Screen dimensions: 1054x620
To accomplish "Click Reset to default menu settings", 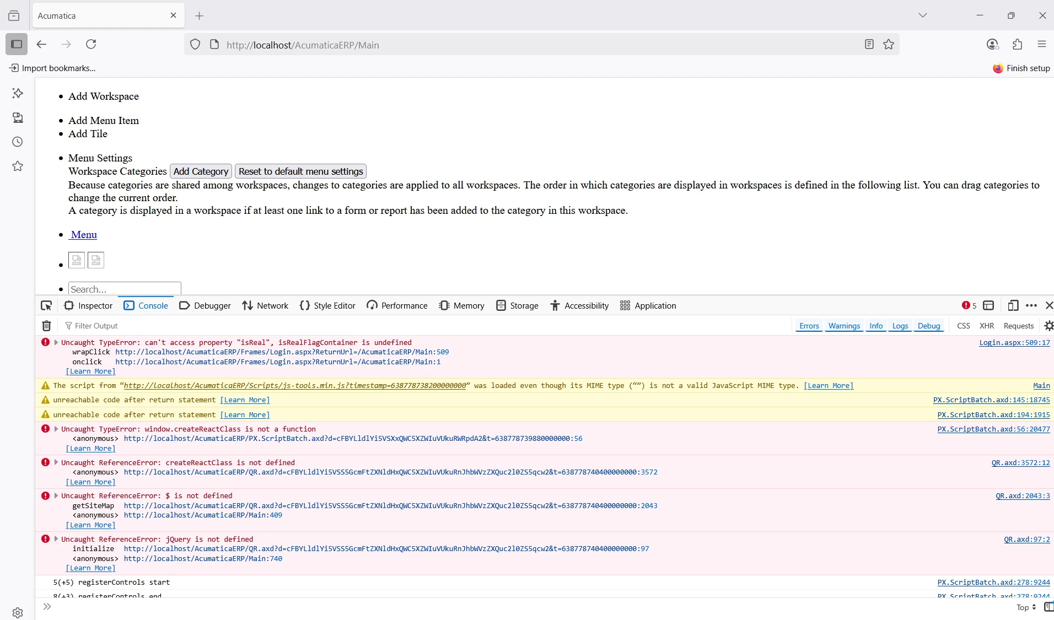I will click(300, 171).
